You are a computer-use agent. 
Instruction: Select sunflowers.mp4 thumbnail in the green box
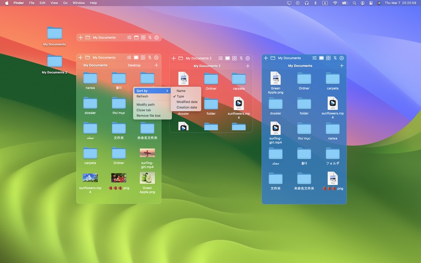[x=90, y=178]
